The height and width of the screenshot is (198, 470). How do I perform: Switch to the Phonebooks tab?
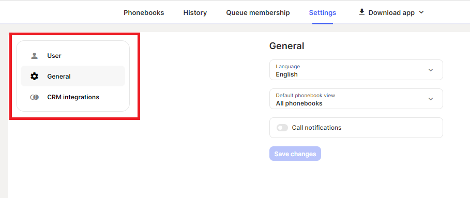click(144, 12)
